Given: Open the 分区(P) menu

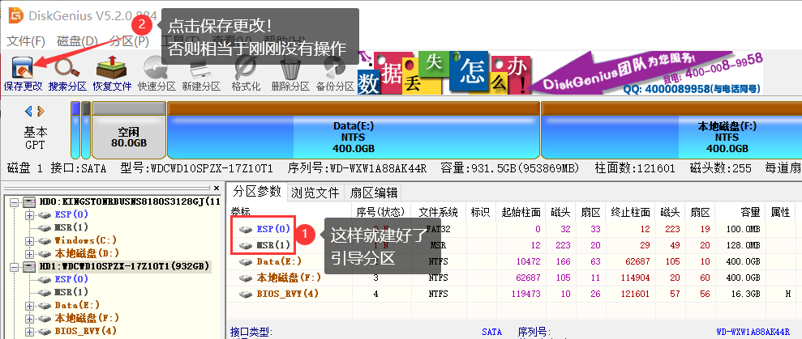Looking at the screenshot, I should coord(129,41).
